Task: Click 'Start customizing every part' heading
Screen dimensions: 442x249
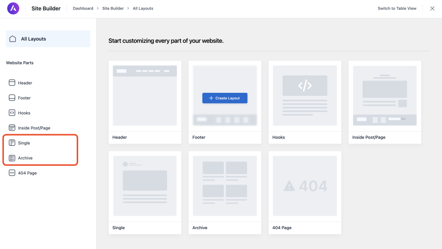Action: pos(166,41)
